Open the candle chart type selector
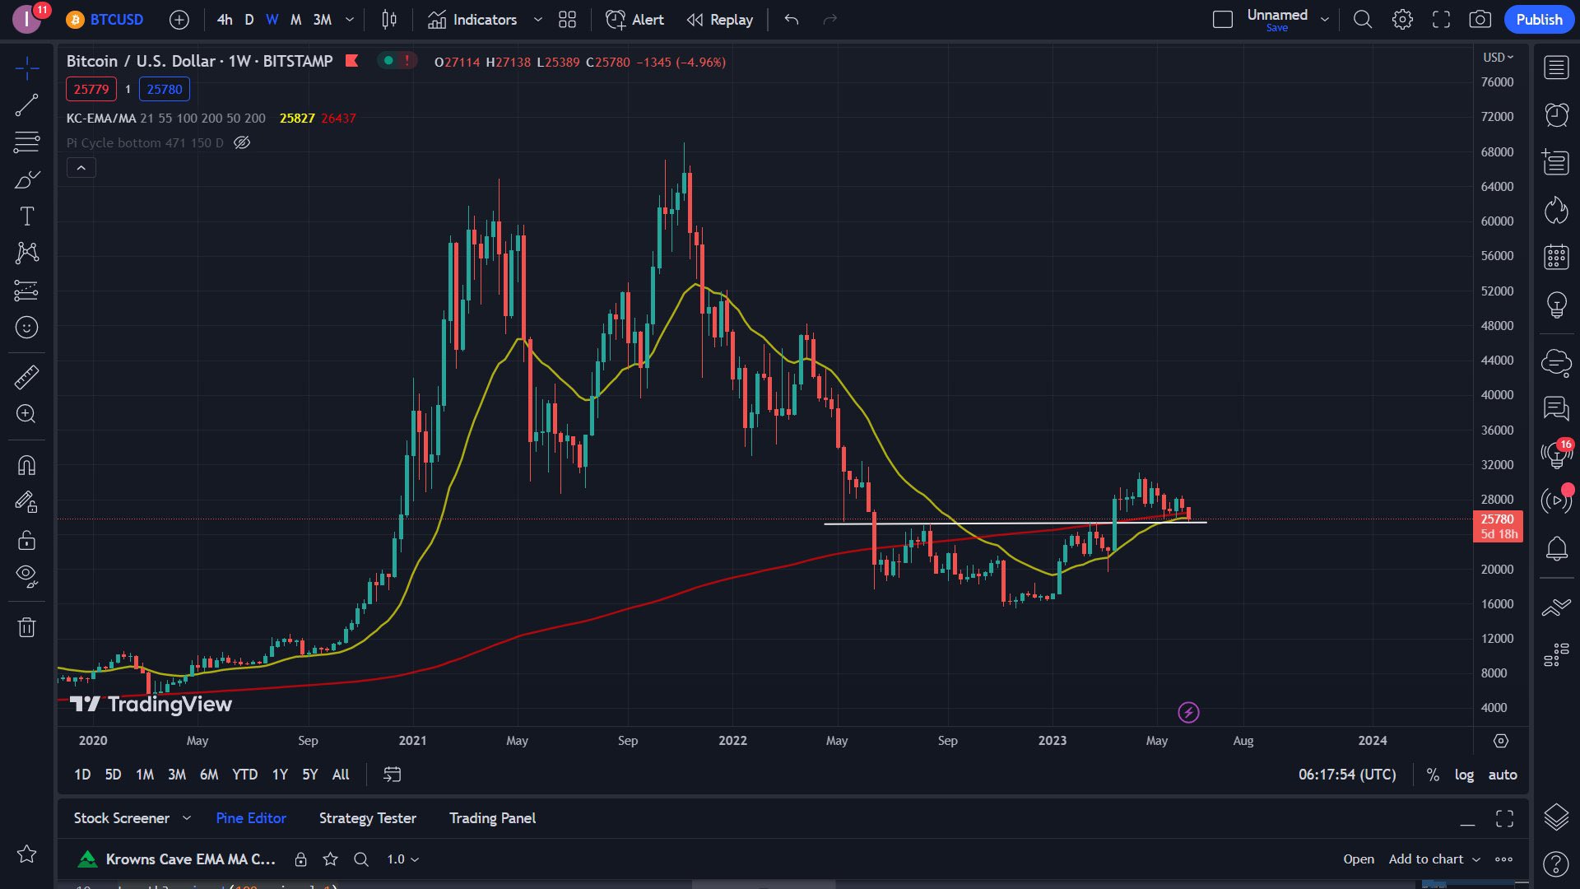This screenshot has width=1580, height=889. tap(390, 20)
